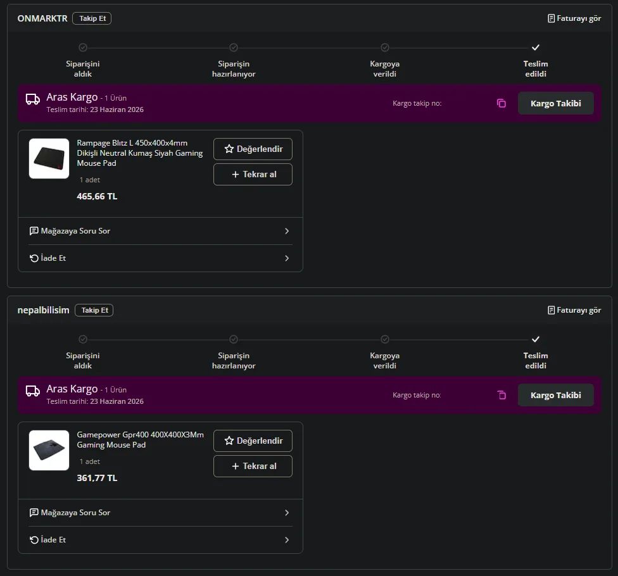
Task: Click the delivered checkmark of ONMARKTR order
Action: pos(535,47)
